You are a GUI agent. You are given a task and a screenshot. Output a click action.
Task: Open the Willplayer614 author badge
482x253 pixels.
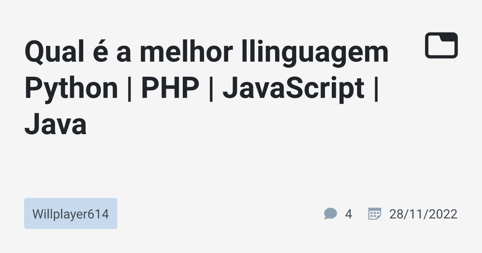pyautogui.click(x=71, y=214)
